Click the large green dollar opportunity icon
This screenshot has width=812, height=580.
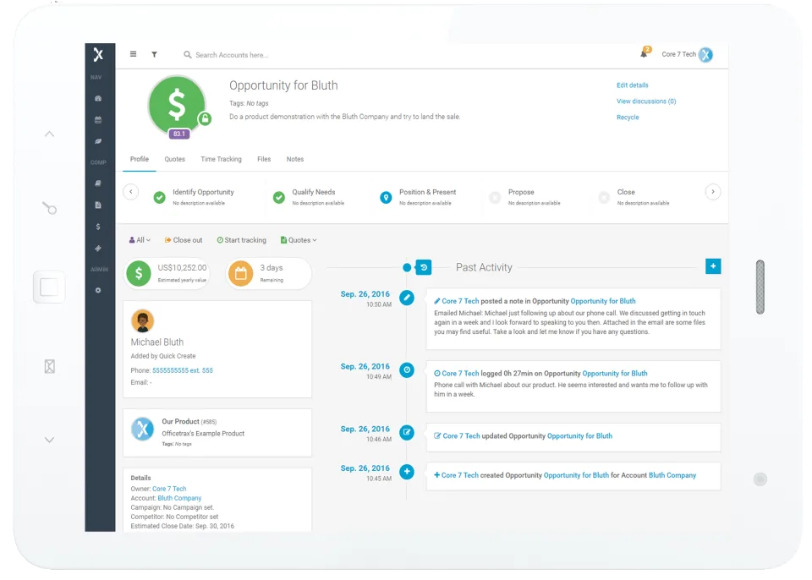(177, 105)
